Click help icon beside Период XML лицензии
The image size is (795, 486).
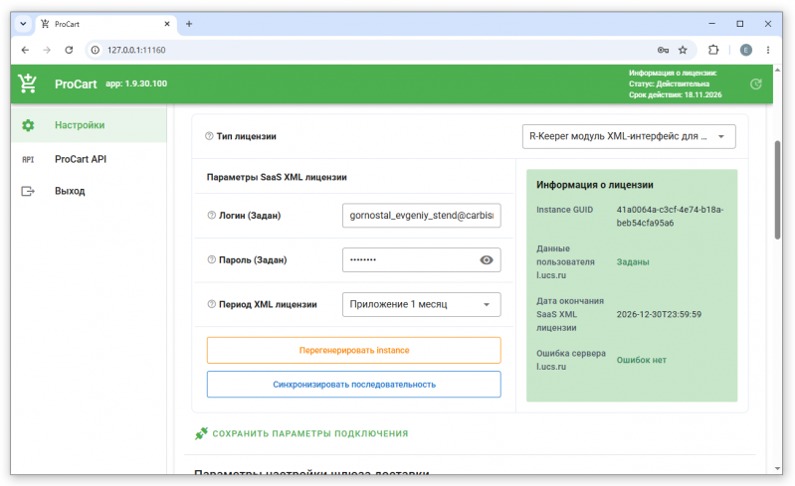211,304
